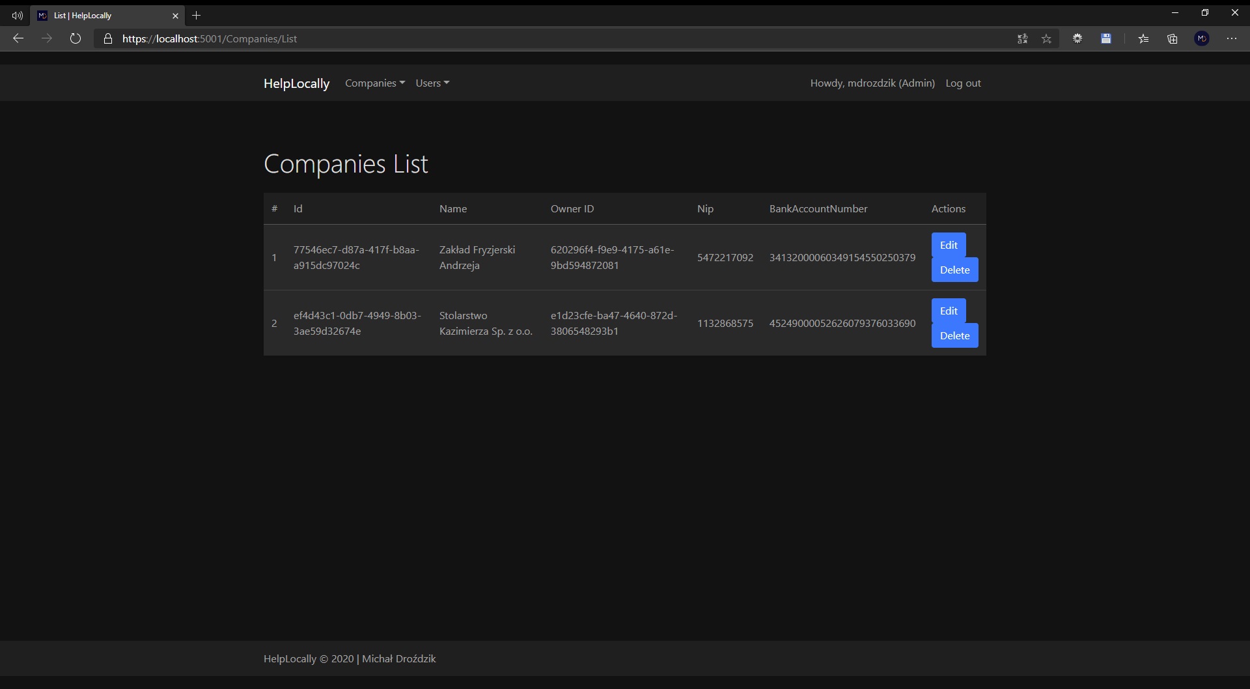The width and height of the screenshot is (1250, 689).
Task: Restore down the browser window
Action: 1205,12
